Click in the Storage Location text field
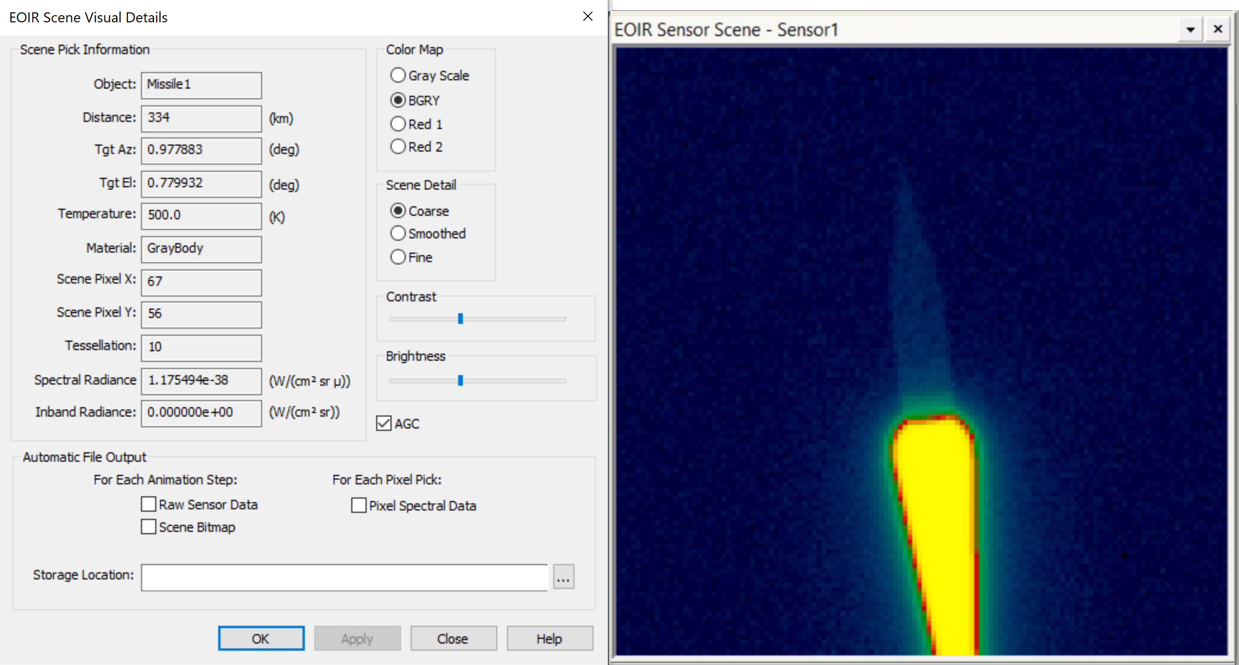Viewport: 1239px width, 665px height. point(344,577)
